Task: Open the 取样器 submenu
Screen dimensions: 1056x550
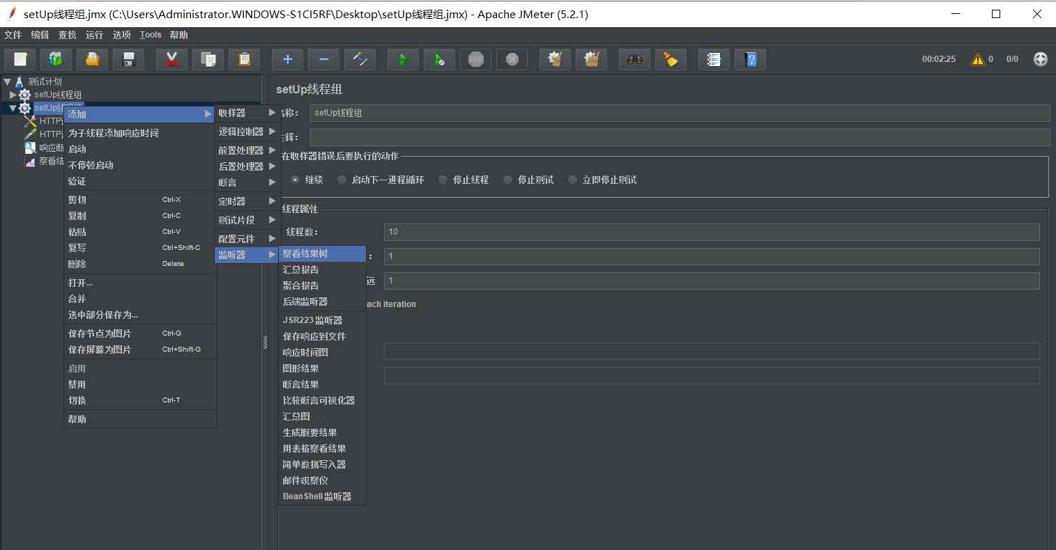Action: 247,113
